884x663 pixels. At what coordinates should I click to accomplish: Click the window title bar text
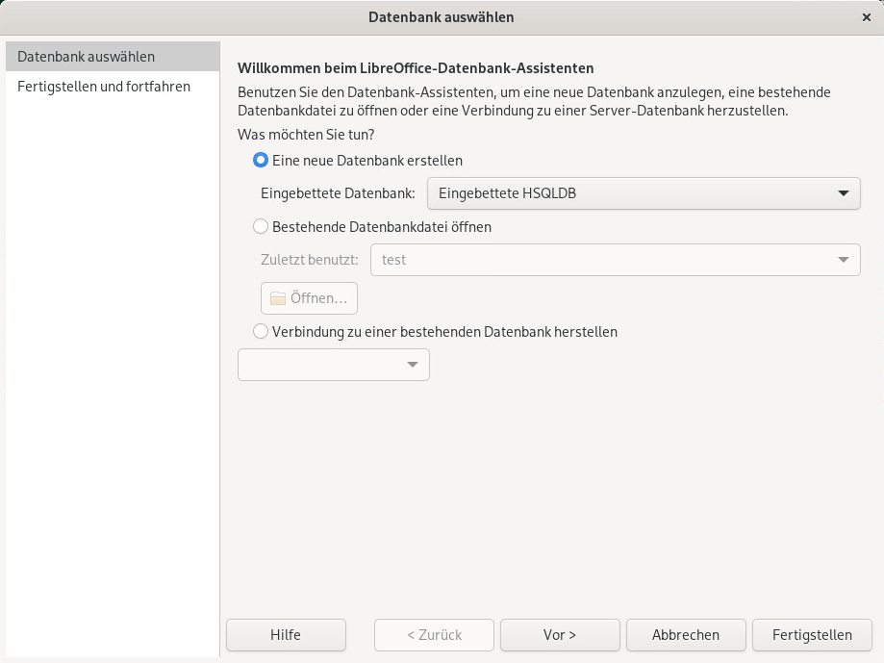click(442, 17)
